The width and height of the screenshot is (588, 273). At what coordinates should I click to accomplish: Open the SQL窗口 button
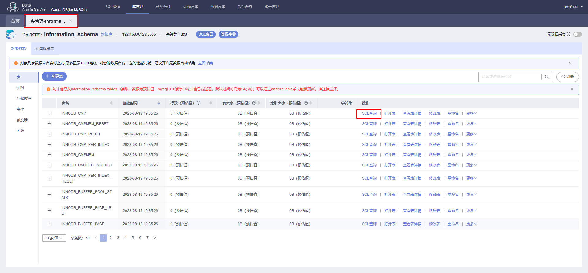pos(206,34)
